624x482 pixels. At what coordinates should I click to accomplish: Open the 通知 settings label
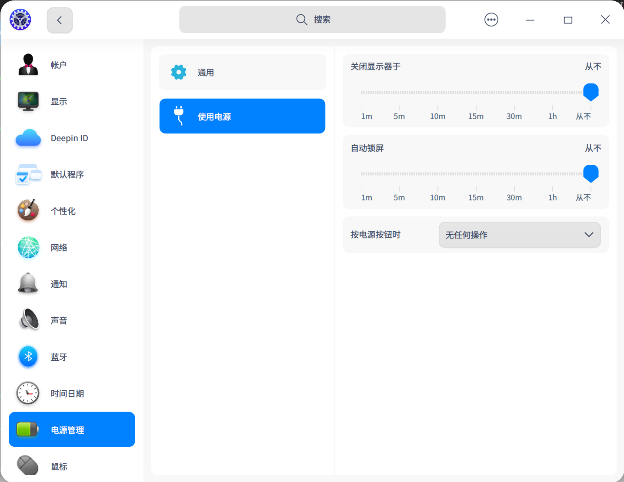(59, 284)
